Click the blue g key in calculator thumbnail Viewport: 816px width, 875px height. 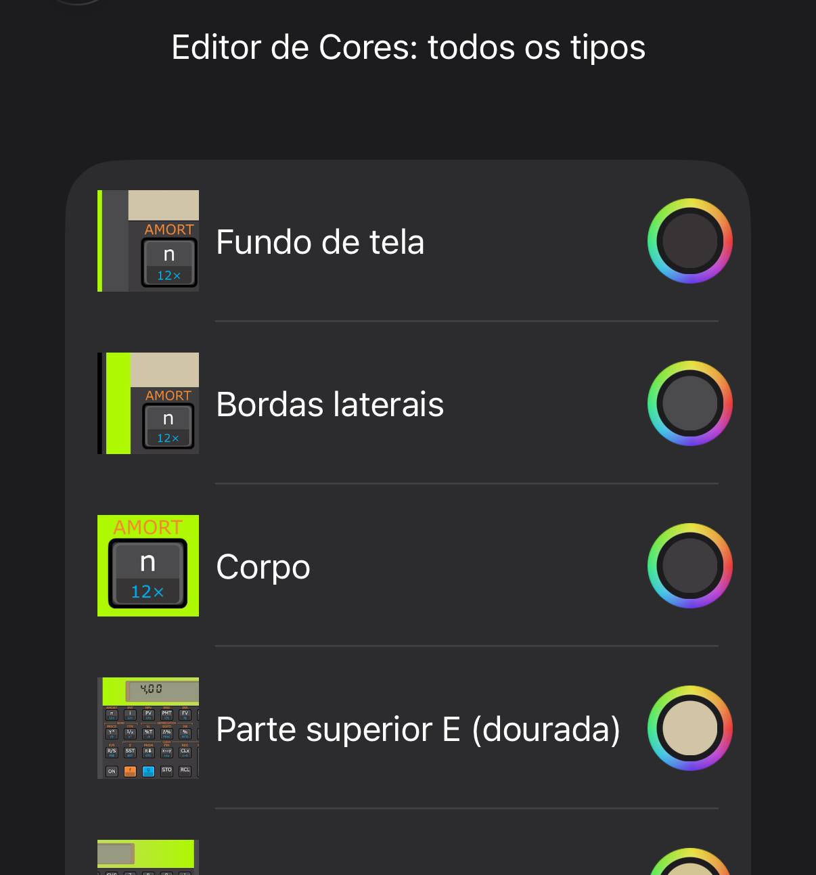click(x=148, y=771)
